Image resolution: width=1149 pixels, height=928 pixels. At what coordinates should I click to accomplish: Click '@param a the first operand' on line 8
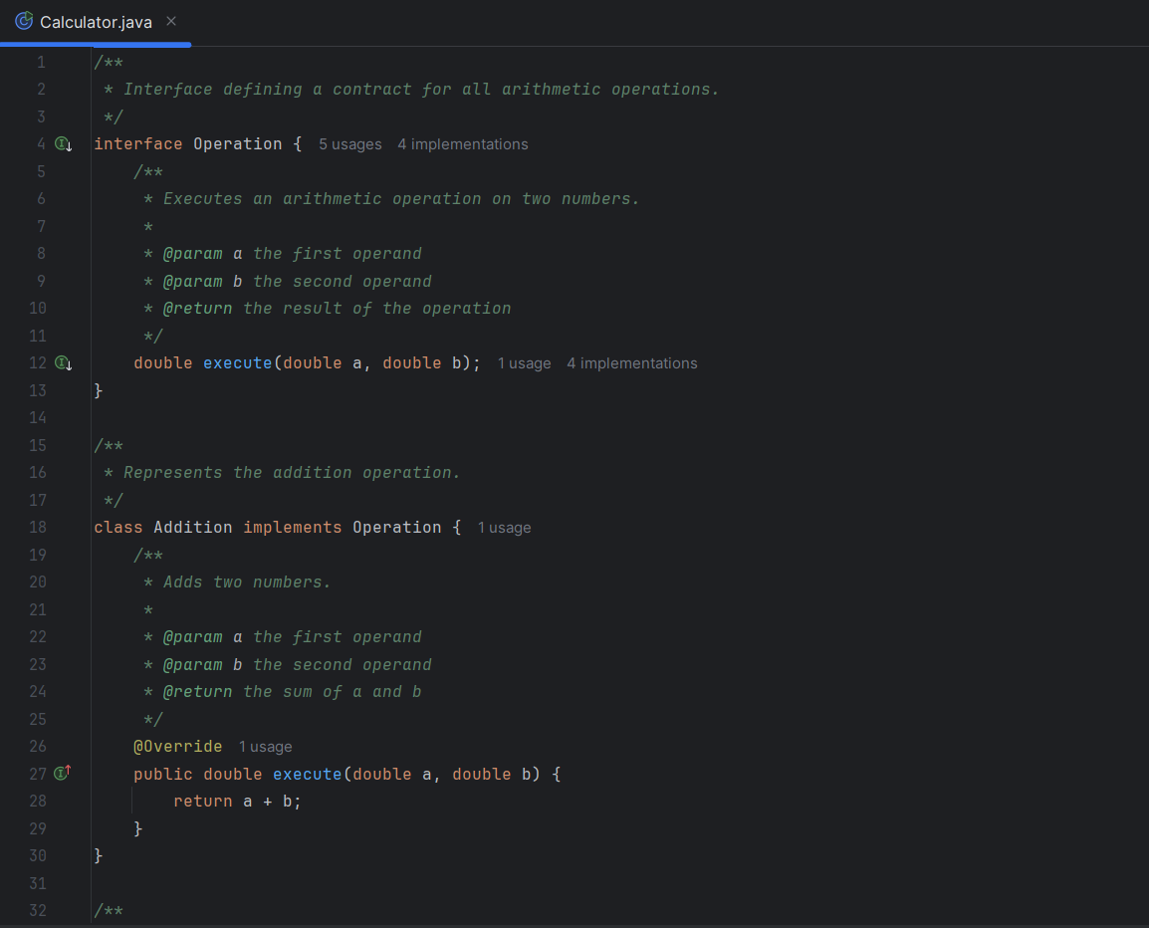[x=293, y=254]
